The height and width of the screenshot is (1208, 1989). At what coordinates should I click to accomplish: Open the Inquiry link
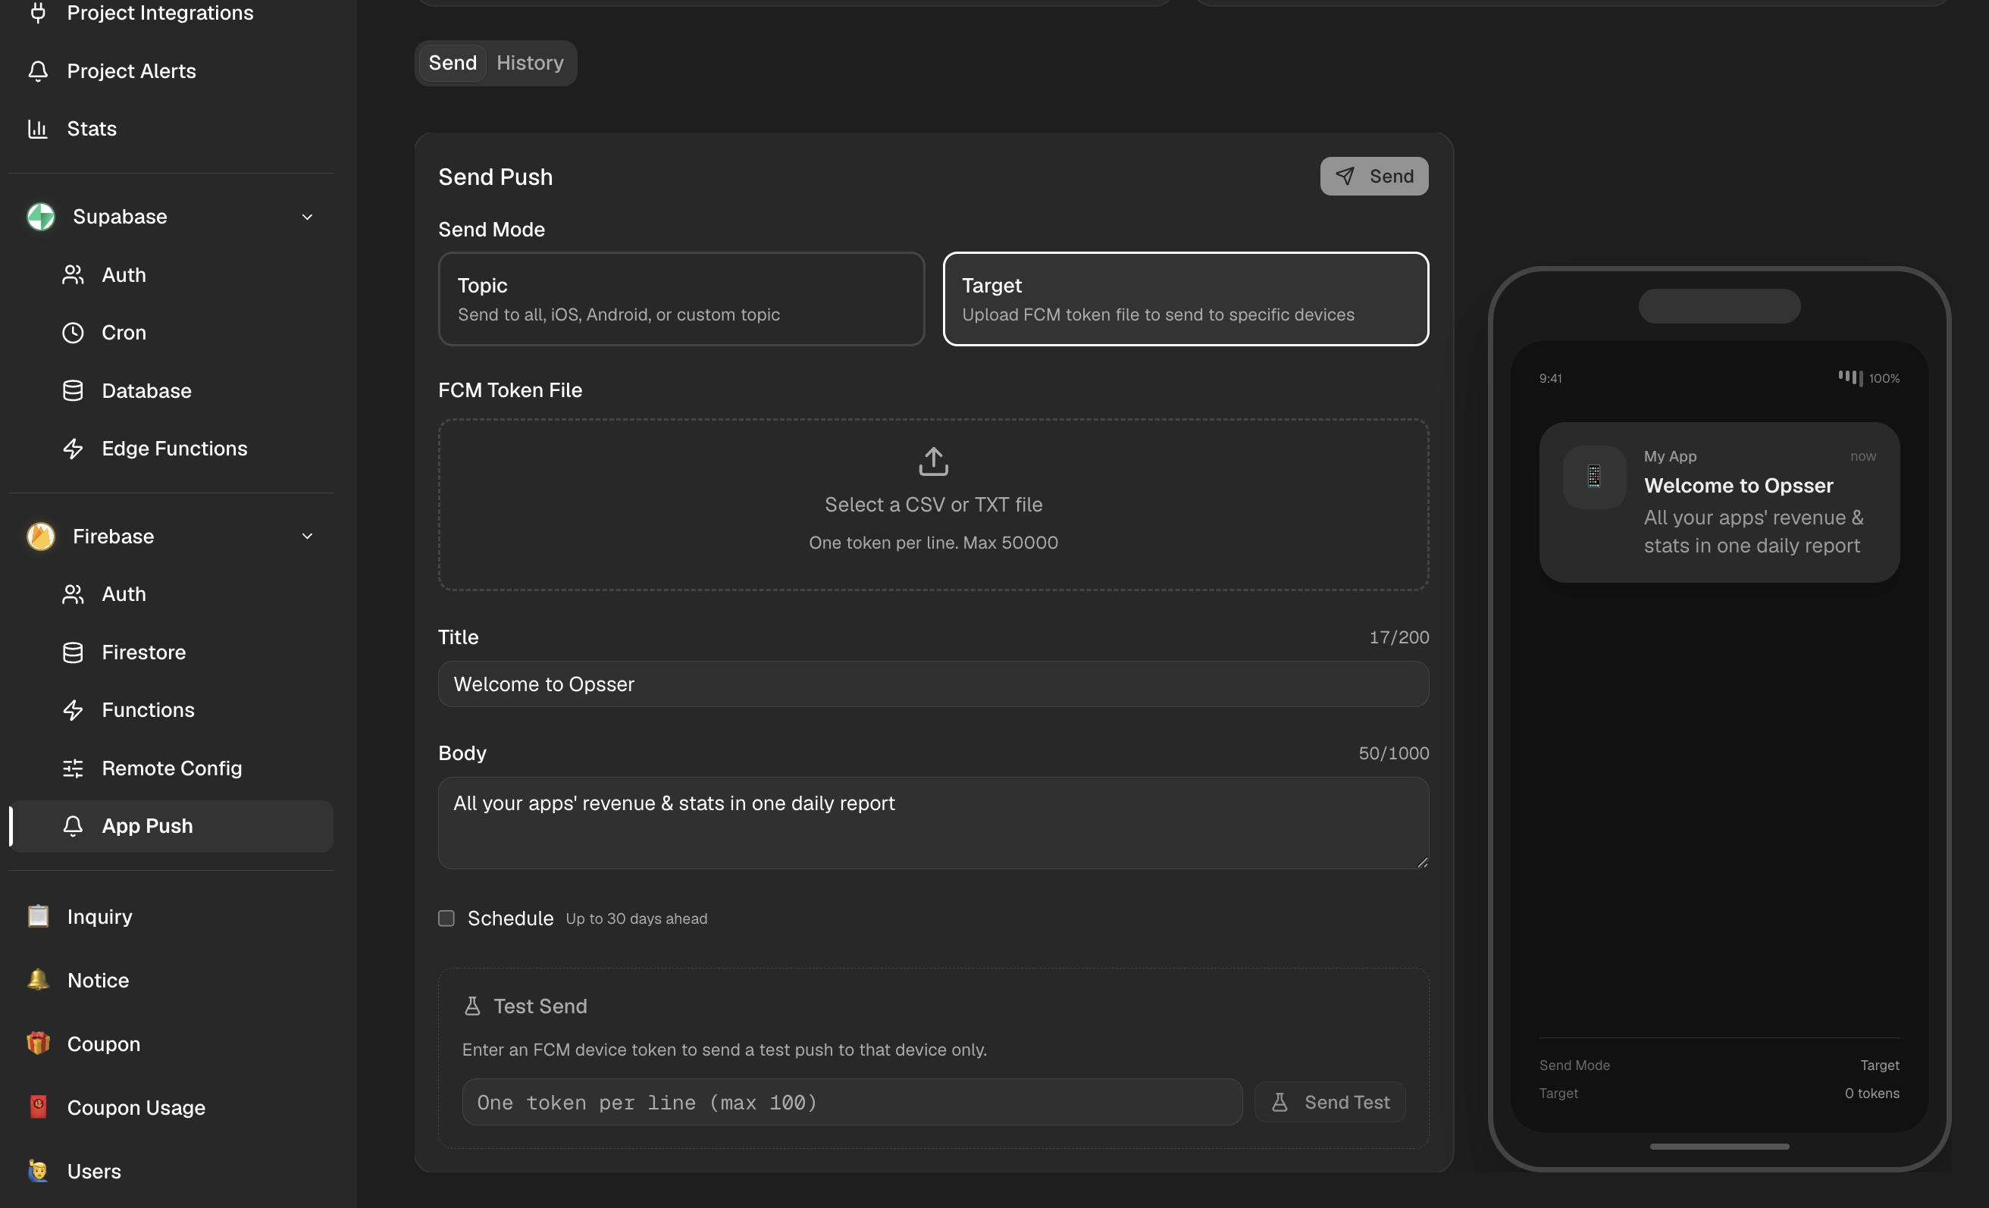tap(171, 916)
